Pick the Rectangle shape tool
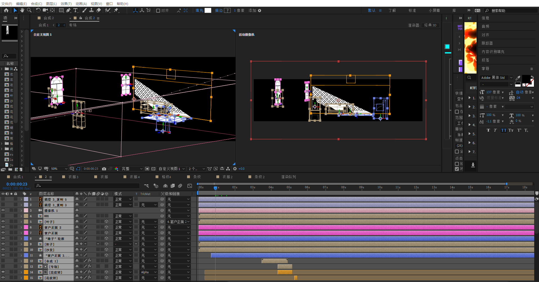The image size is (539, 282). (61, 10)
